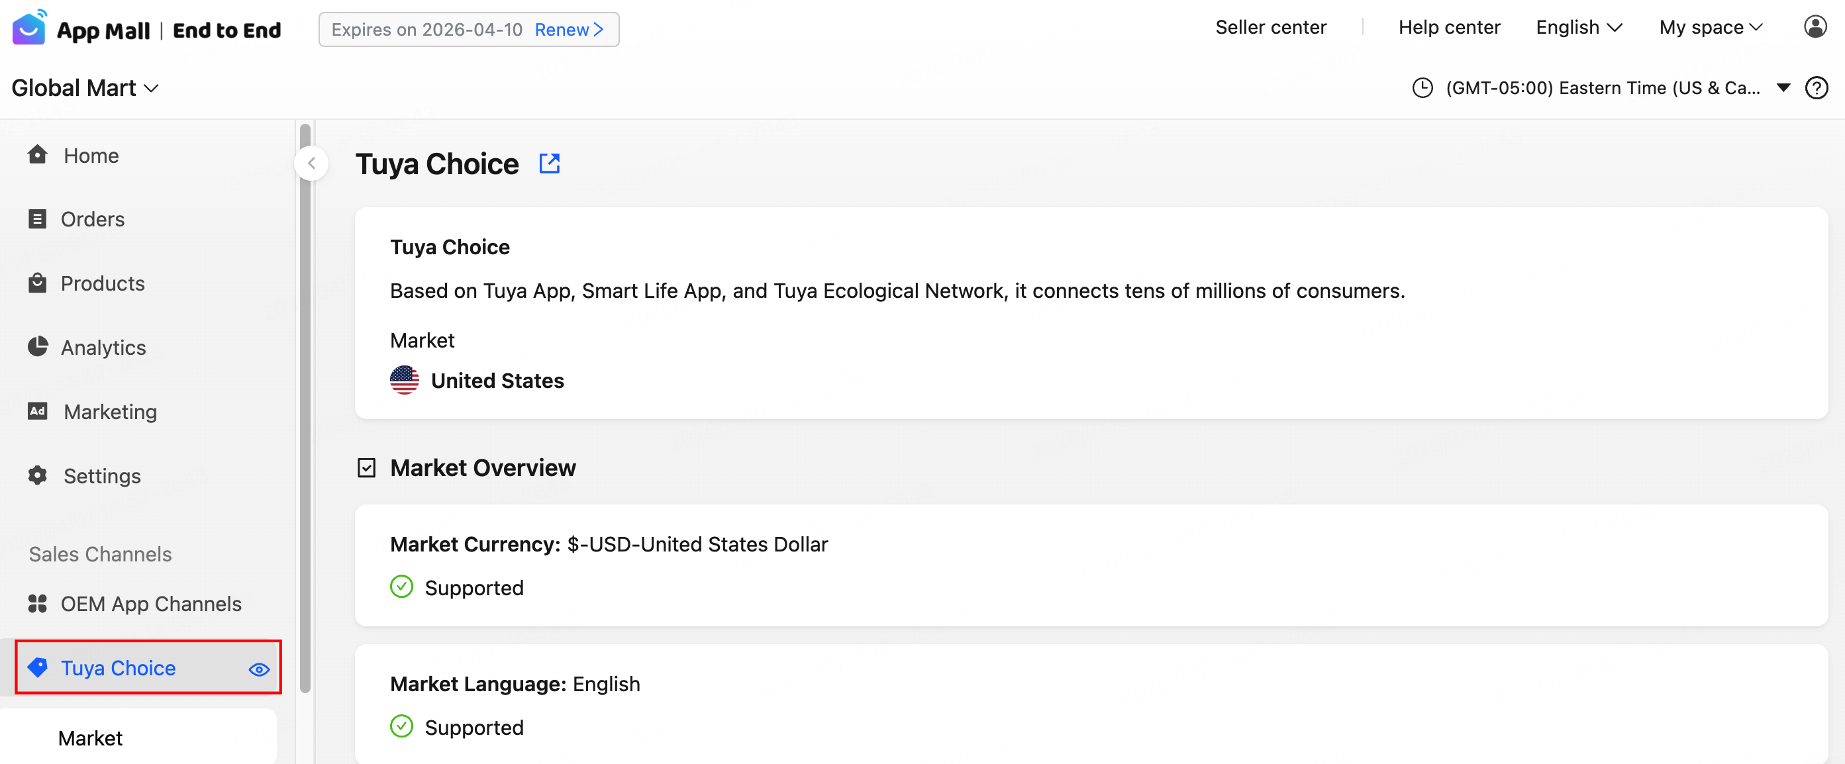The image size is (1845, 764).
Task: Click the Marketing Ad icon
Action: [37, 411]
